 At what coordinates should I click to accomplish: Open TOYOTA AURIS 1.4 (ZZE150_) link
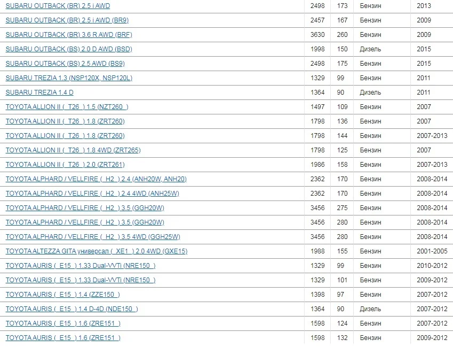(62, 295)
